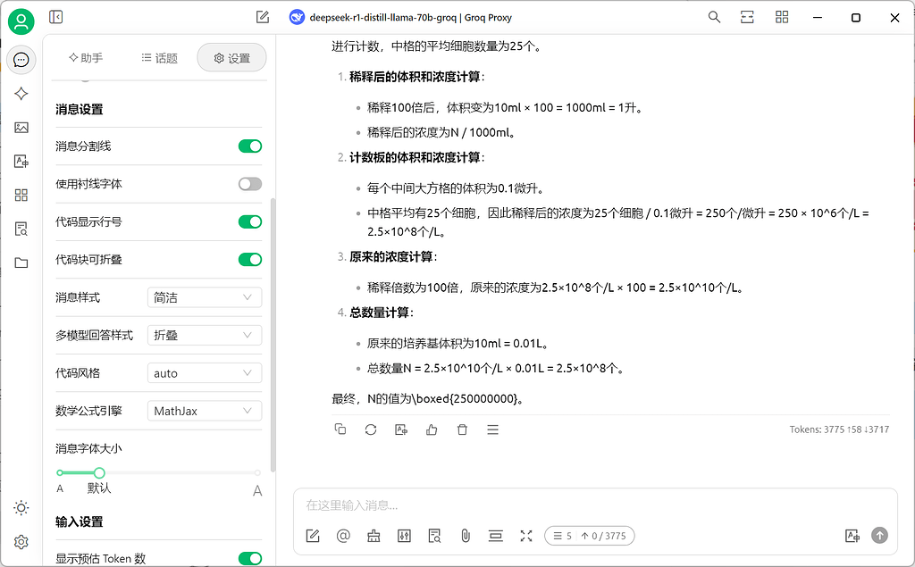Open the user avatar profile
915x567 pixels.
21,21
